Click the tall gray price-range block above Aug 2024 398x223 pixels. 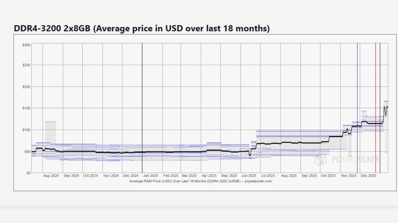pyautogui.click(x=50, y=132)
